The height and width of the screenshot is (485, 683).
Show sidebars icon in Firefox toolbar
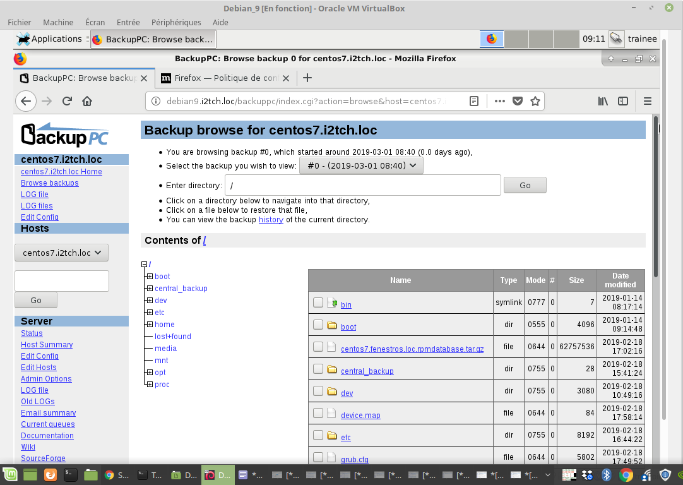623,101
